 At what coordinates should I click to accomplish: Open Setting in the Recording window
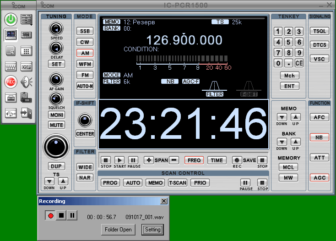click(153, 230)
